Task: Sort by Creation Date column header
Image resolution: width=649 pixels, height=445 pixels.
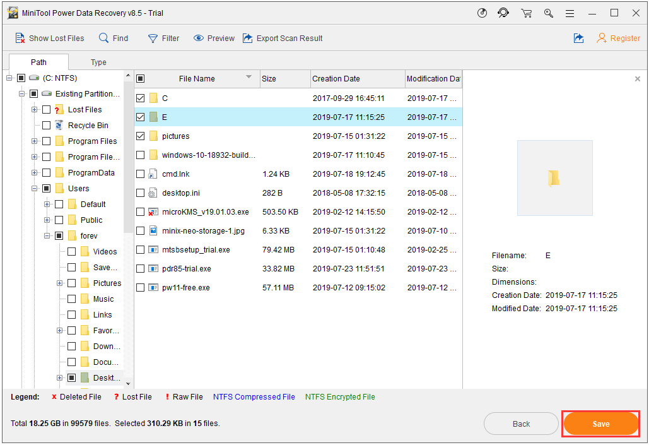Action: click(x=357, y=79)
